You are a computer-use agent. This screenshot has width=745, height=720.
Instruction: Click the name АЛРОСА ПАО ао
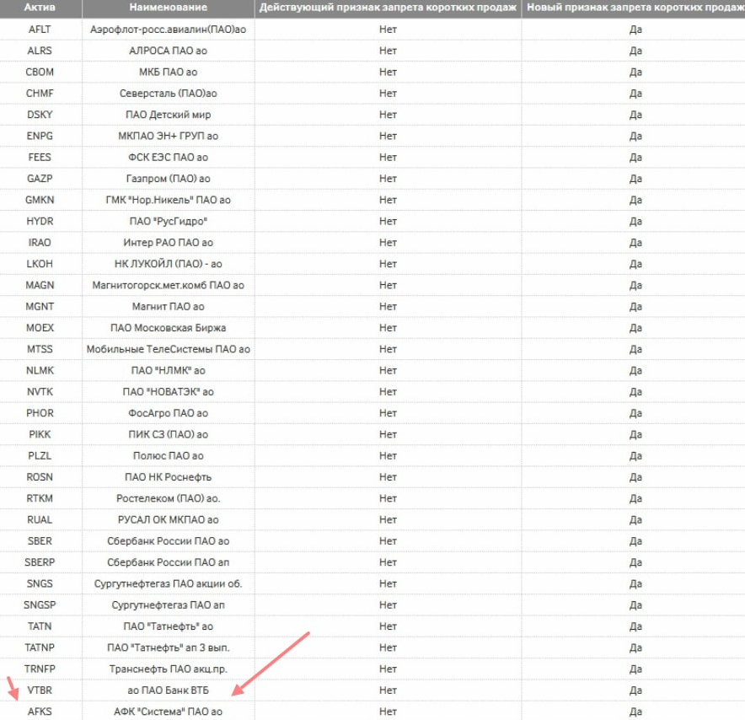coord(169,51)
